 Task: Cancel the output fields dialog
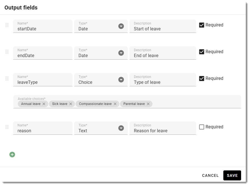tap(210, 175)
